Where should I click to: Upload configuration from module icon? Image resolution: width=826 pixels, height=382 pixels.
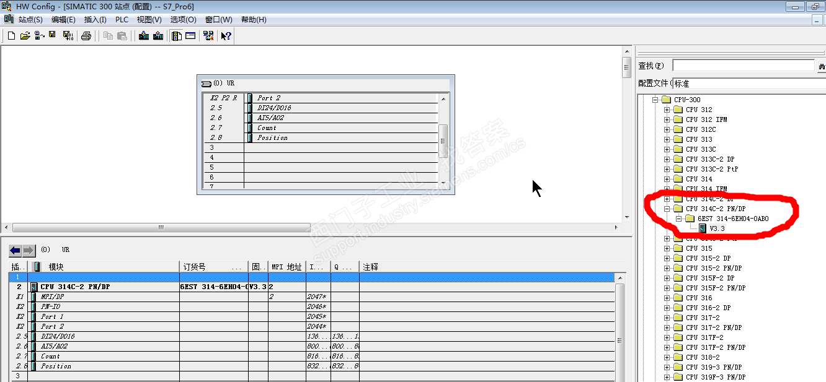click(x=158, y=36)
